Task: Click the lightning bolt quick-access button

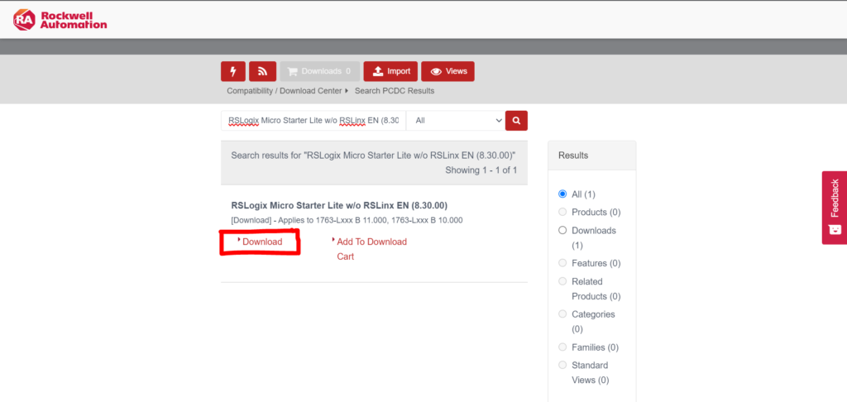Action: (233, 71)
